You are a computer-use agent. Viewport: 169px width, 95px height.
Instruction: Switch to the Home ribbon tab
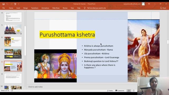click(11, 8)
